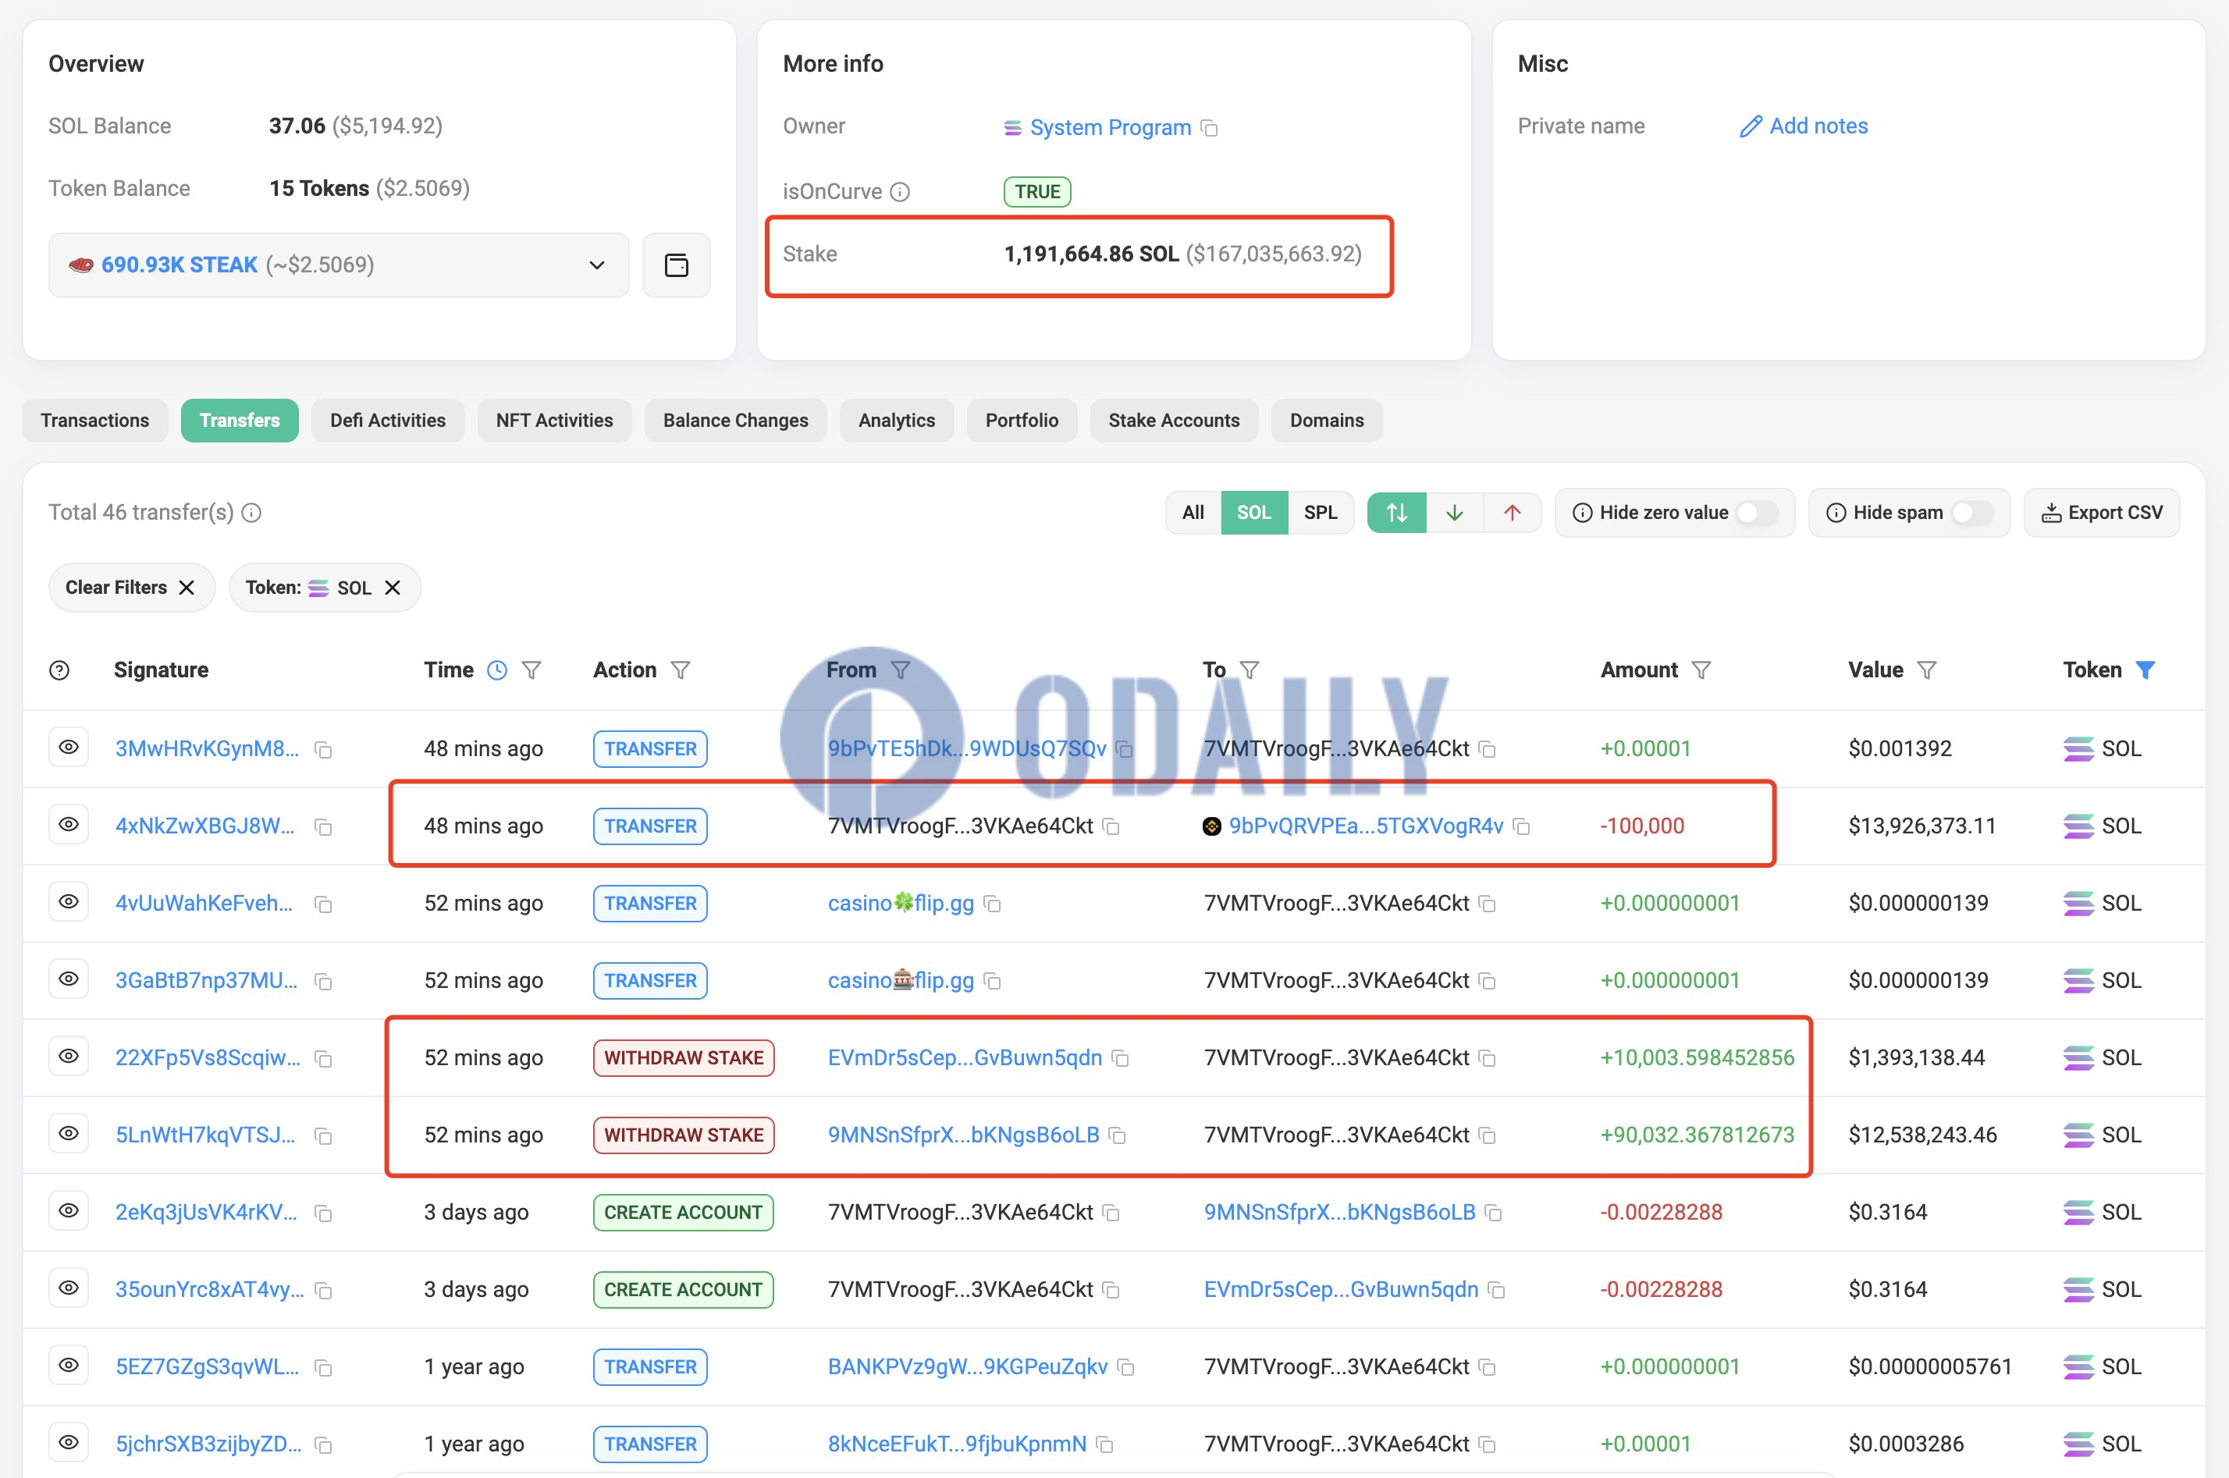Expand the 690.93K STEAK token dropdown
2229x1478 pixels.
point(339,265)
